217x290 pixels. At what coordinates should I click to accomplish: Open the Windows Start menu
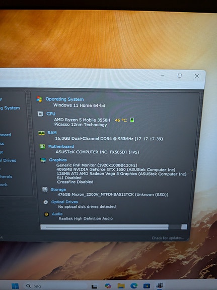pyautogui.click(x=15, y=286)
